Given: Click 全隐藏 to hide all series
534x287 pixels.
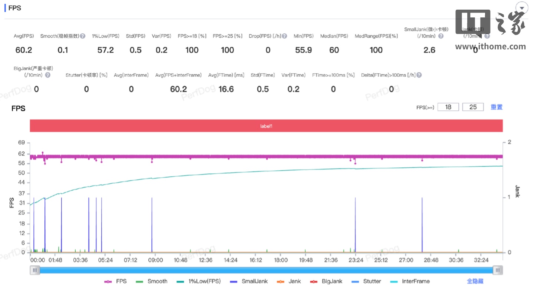Looking at the screenshot, I should tap(475, 281).
